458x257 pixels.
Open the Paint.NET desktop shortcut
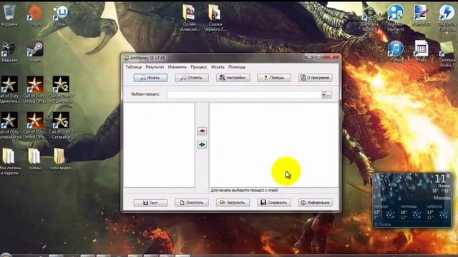421,15
